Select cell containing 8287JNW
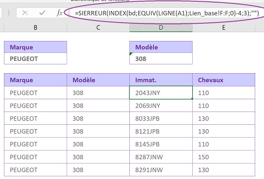 pos(161,157)
